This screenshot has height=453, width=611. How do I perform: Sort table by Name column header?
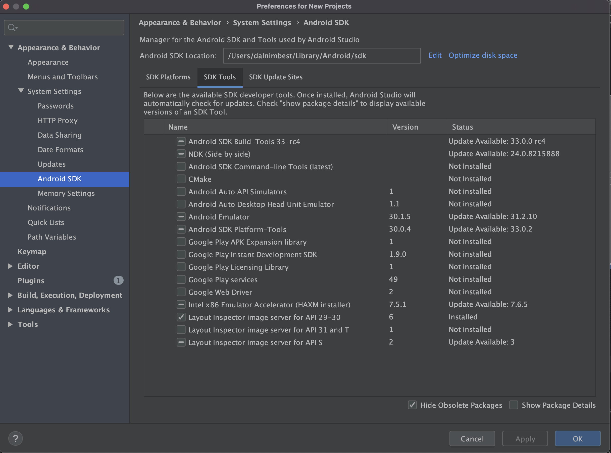tap(275, 127)
